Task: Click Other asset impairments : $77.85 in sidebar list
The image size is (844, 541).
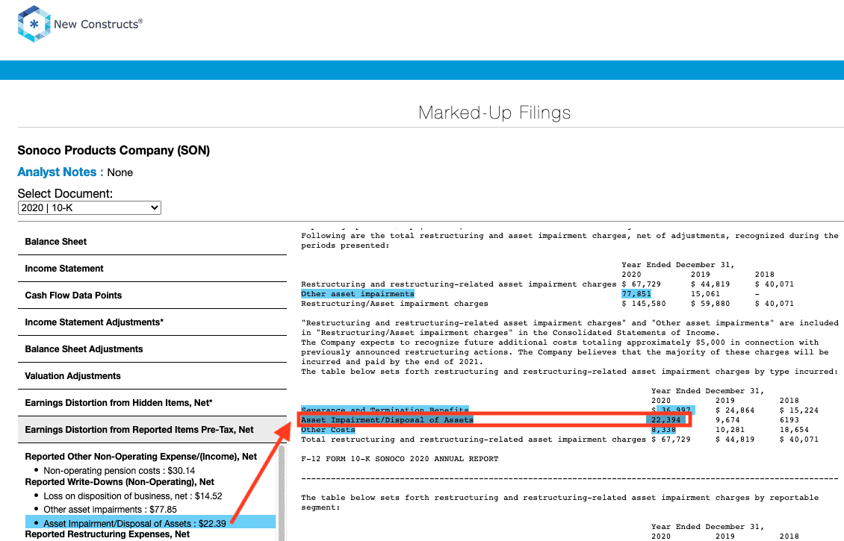Action: click(x=111, y=509)
